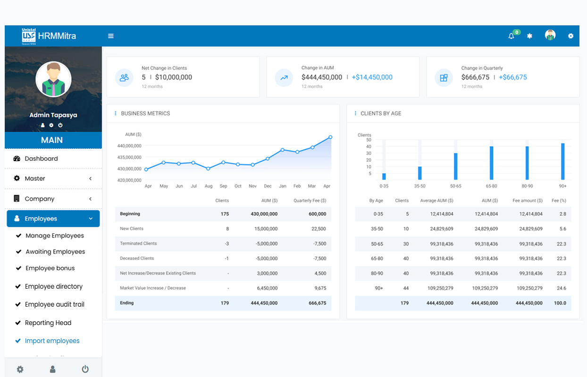
Task: Select the Terminated Clients row label
Action: tap(138, 243)
